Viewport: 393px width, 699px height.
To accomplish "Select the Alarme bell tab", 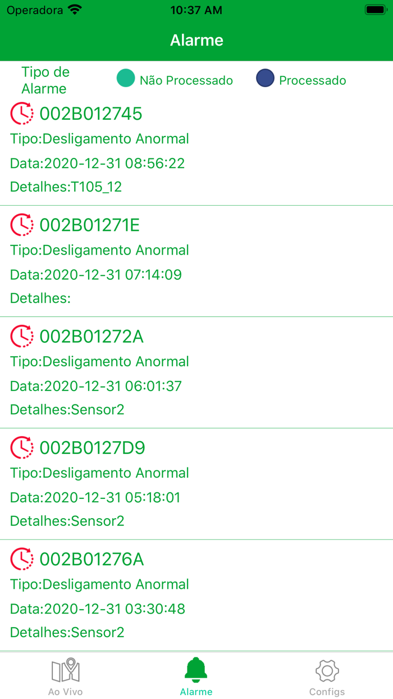I will pos(196,676).
